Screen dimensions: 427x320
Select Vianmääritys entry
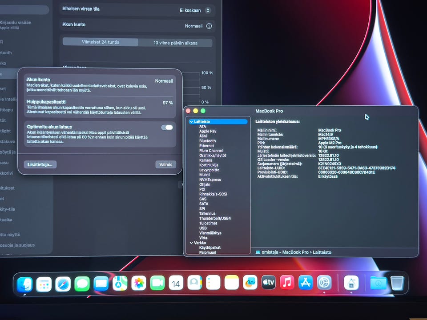pyautogui.click(x=210, y=233)
